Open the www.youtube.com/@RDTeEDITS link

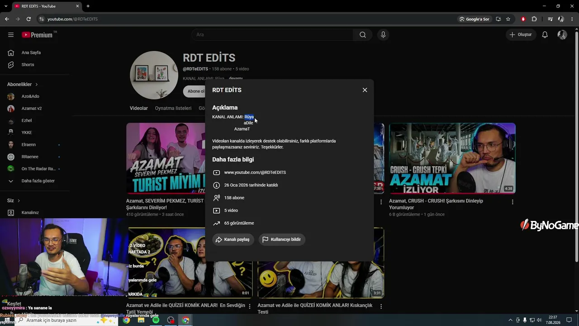(255, 173)
